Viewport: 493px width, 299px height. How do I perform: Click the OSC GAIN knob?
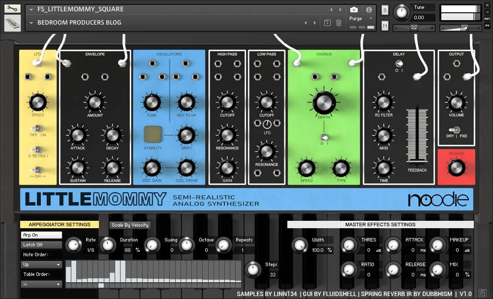(x=152, y=168)
